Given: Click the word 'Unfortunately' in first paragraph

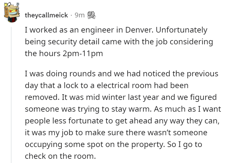Looking at the screenshot, I should 182,30.
